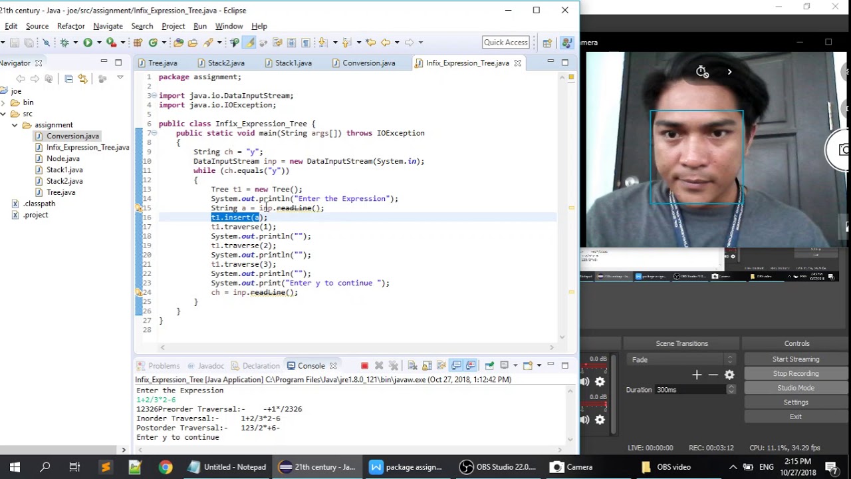Click the Quick Access field
This screenshot has width=851, height=479.
506,43
